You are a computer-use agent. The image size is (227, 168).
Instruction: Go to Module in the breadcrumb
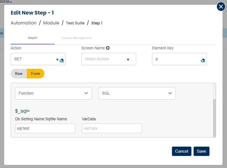point(51,23)
